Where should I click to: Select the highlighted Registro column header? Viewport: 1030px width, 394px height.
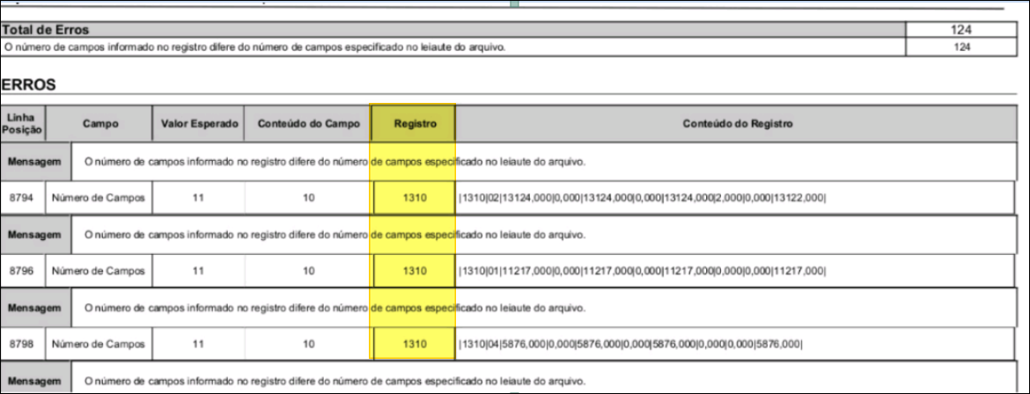pyautogui.click(x=413, y=124)
